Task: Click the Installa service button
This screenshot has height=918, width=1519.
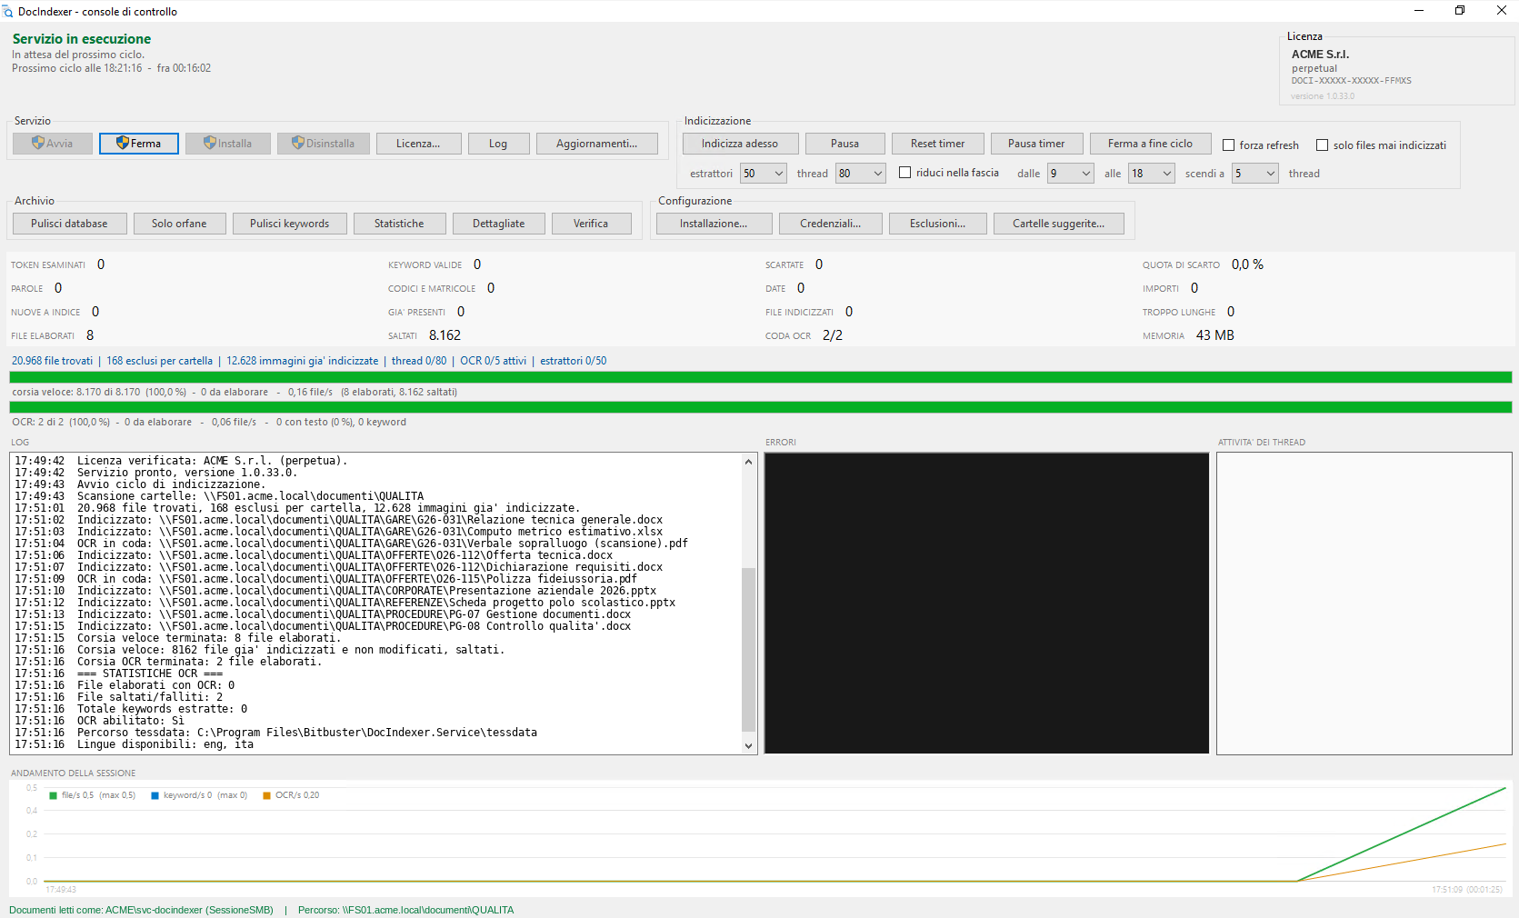Action: (x=228, y=144)
